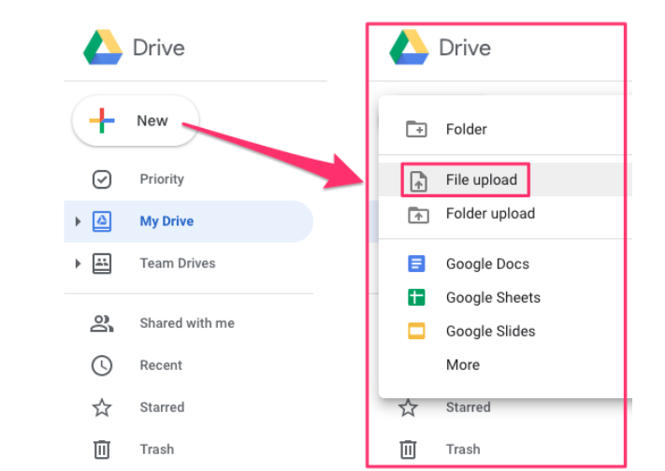665x471 pixels.
Task: Open Priority via its checkmark icon
Action: click(x=102, y=179)
